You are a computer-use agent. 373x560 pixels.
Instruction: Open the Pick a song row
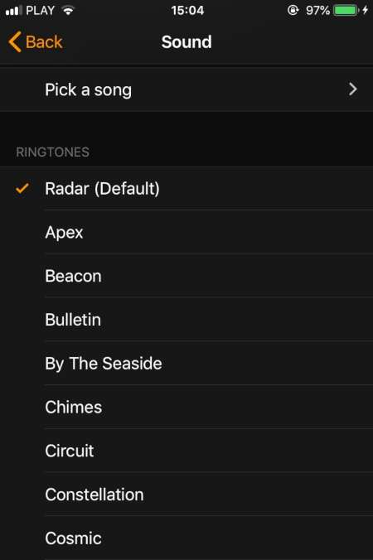(x=186, y=89)
